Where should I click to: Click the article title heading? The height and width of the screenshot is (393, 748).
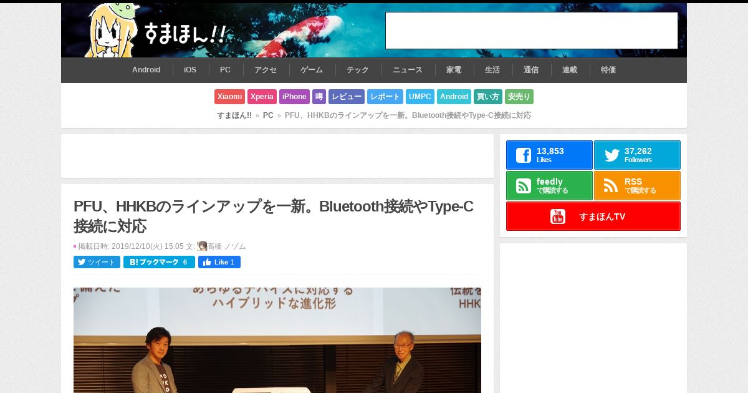(274, 216)
